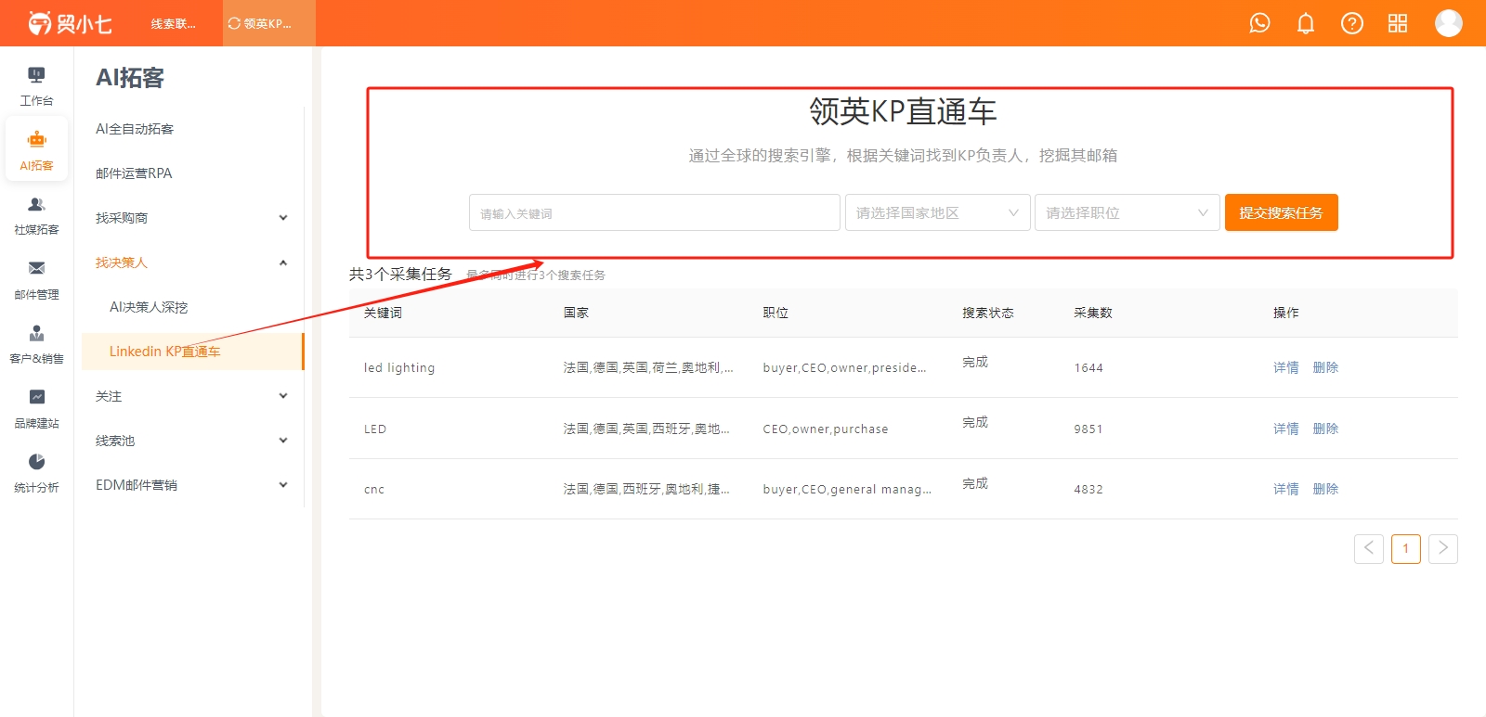Open the help question mark icon
This screenshot has width=1486, height=717.
click(x=1352, y=23)
